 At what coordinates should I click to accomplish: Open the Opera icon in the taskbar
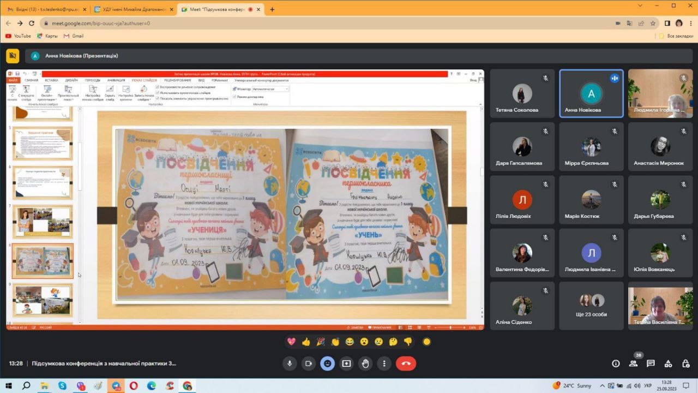coord(134,385)
